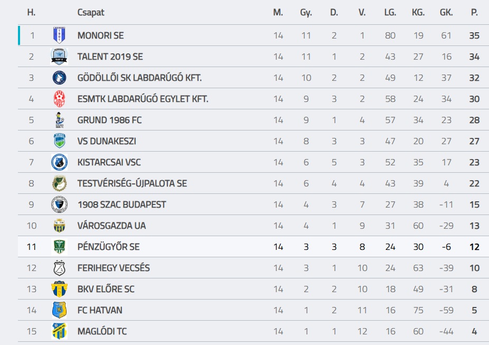Sort table by the P. points column
Screen dimensions: 489x345
coord(474,12)
